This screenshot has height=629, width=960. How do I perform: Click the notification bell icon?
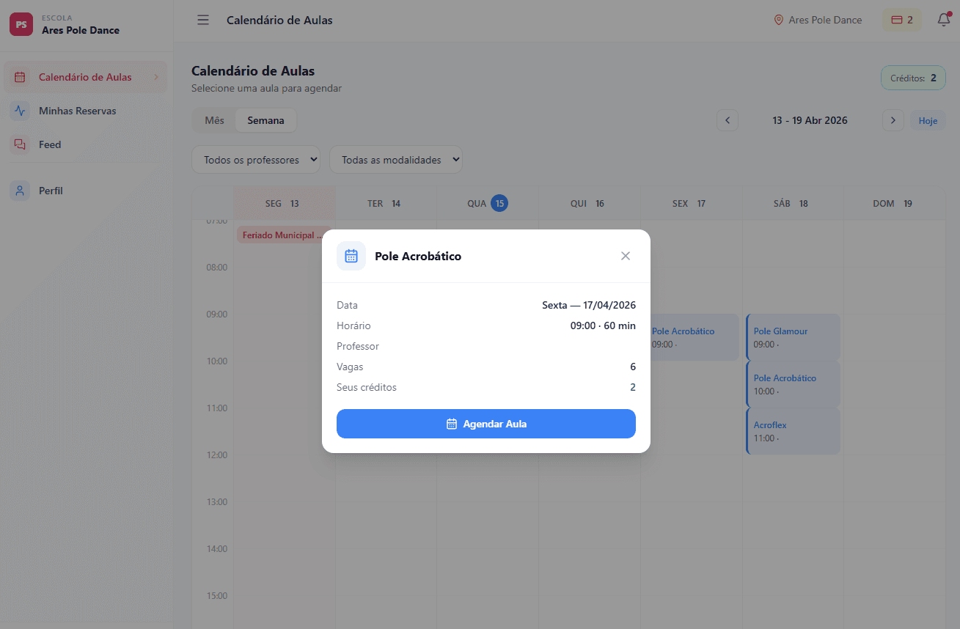(x=944, y=20)
